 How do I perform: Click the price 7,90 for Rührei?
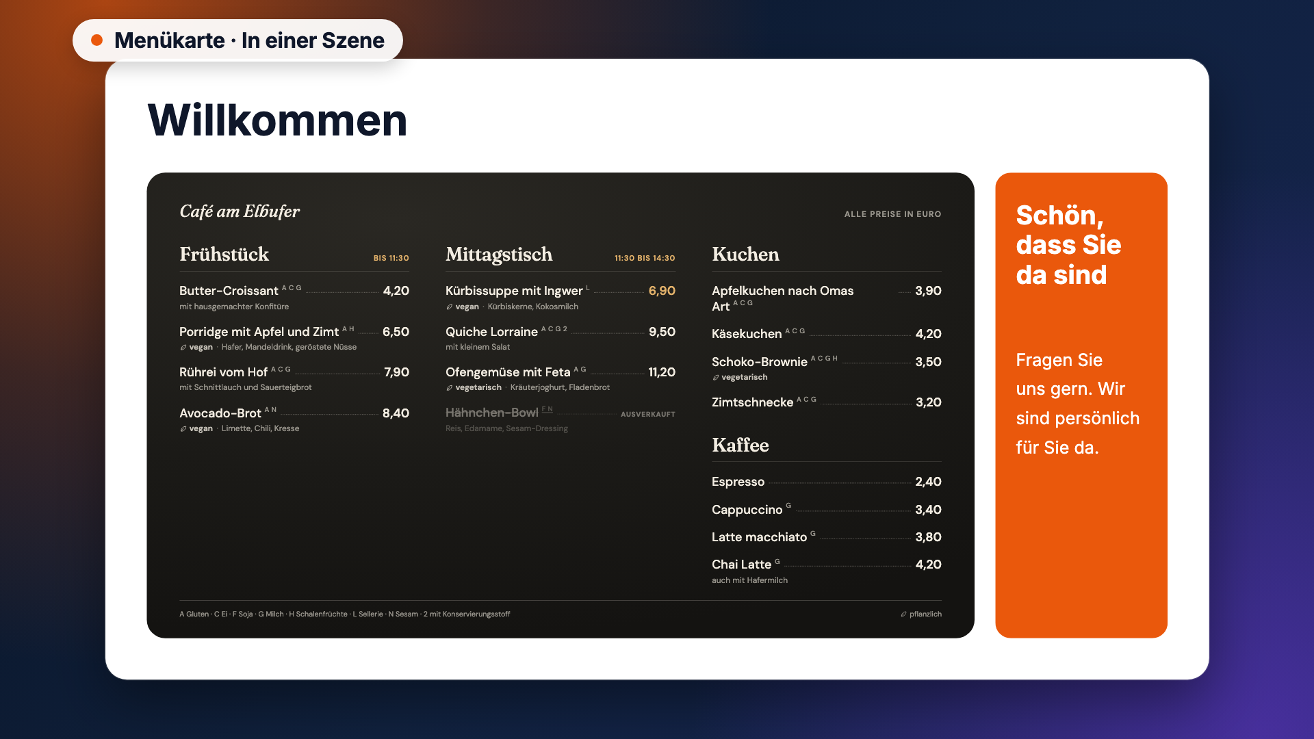(x=396, y=372)
